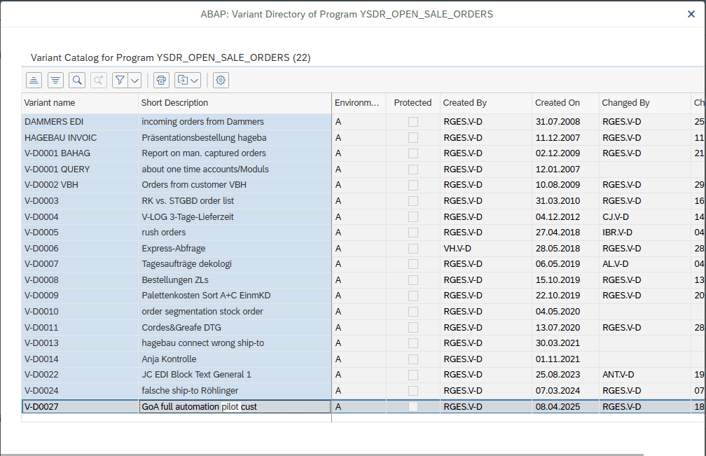Open the layout settings gear icon

pyautogui.click(x=221, y=80)
